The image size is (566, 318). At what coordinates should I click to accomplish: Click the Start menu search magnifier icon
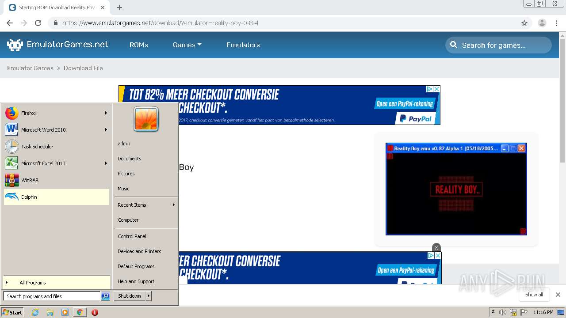point(105,296)
